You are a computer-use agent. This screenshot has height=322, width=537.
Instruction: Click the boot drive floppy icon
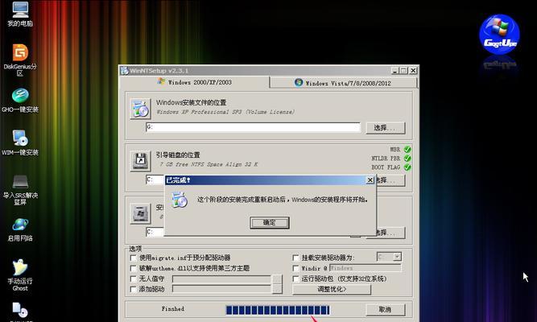(140, 161)
